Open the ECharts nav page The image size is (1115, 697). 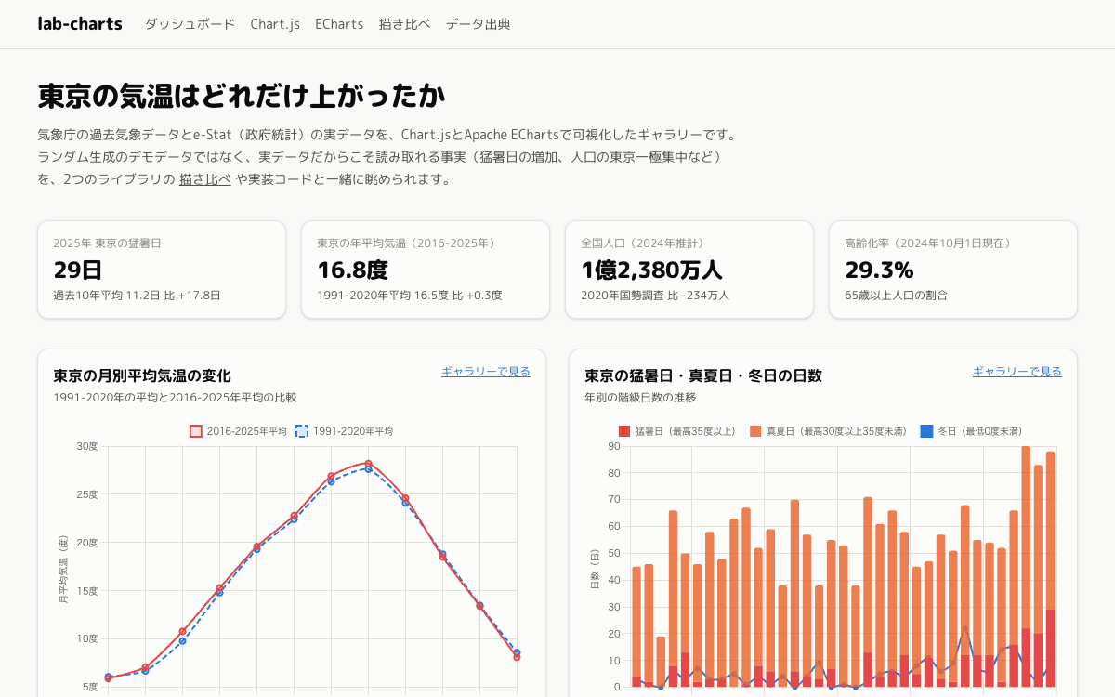339,24
